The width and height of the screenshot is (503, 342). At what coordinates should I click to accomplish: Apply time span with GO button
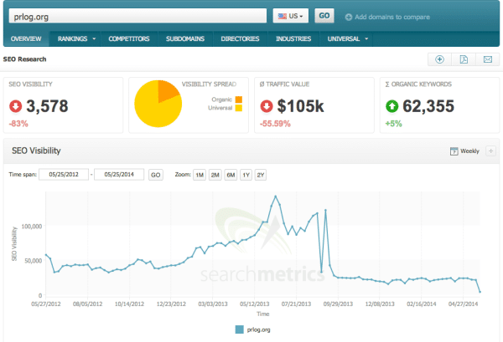click(156, 175)
